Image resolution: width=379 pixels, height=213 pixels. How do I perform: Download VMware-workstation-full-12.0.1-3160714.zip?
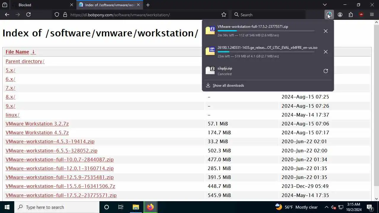[60, 168]
